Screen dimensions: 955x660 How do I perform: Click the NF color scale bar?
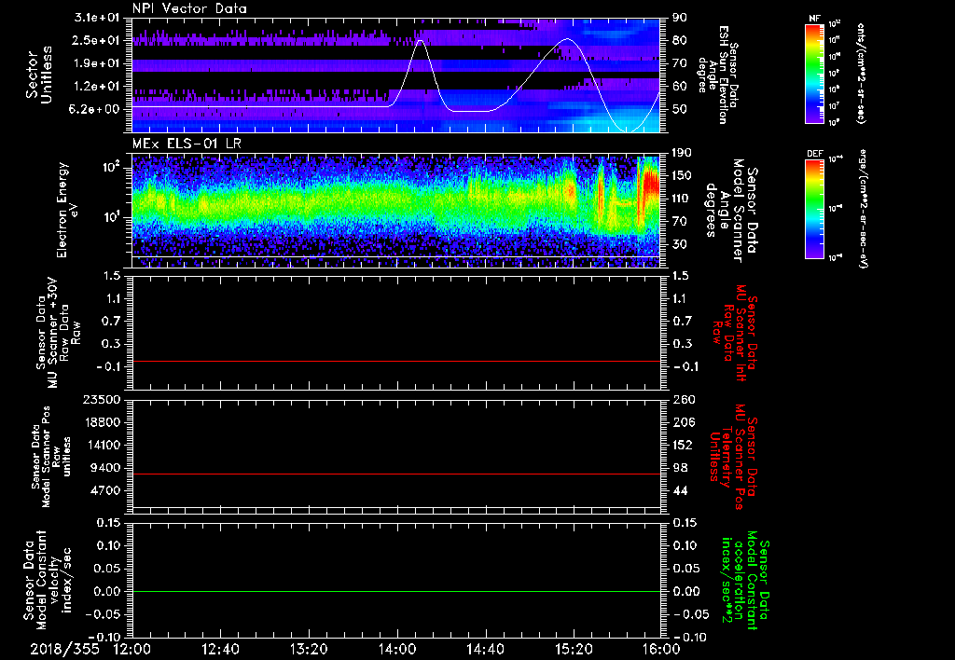tap(814, 75)
